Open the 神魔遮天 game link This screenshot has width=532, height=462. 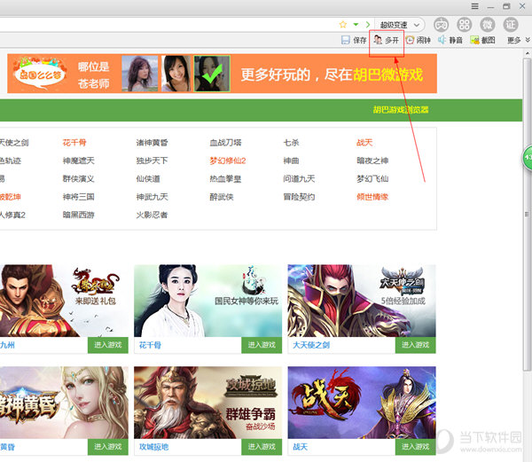pos(79,161)
